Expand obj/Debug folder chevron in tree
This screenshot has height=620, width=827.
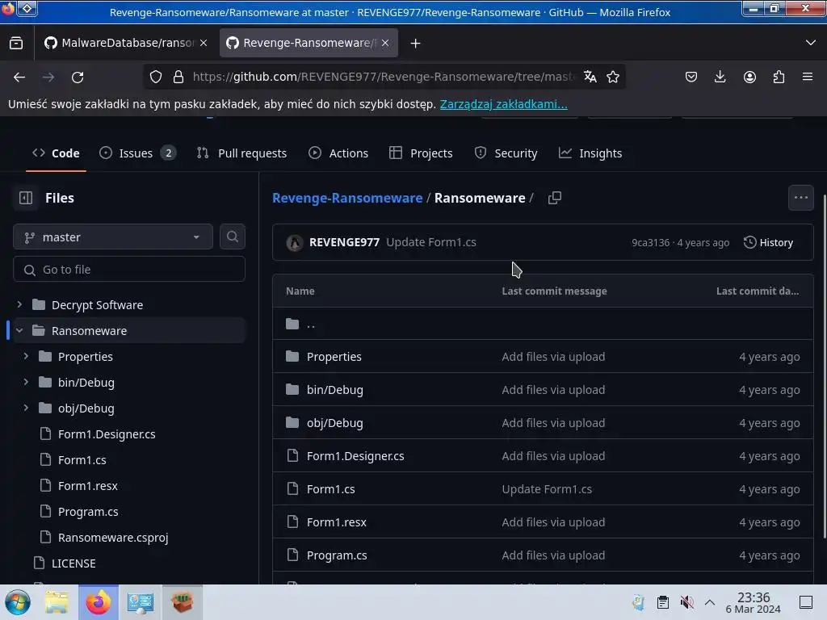(x=26, y=408)
